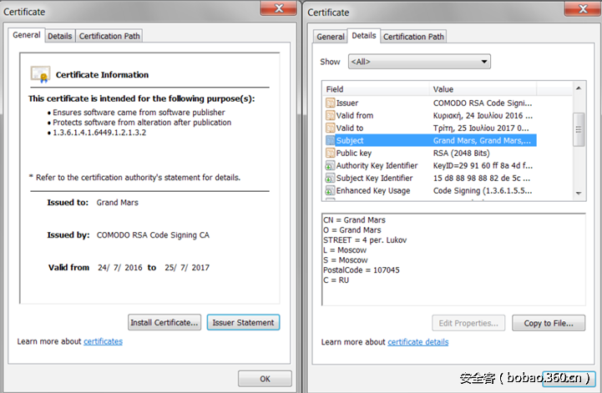Image resolution: width=602 pixels, height=393 pixels.
Task: Click 'CN = Grand Mars' in detail box
Action: pyautogui.click(x=354, y=220)
